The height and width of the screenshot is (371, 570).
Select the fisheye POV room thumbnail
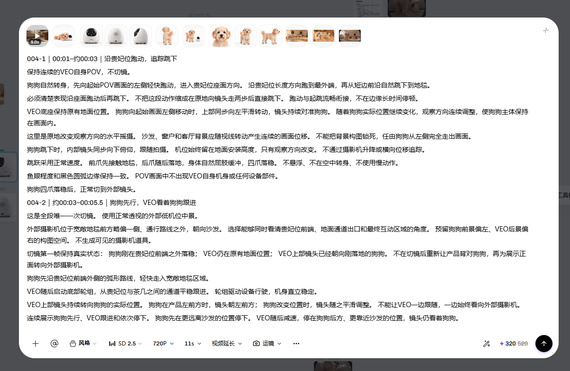point(350,35)
